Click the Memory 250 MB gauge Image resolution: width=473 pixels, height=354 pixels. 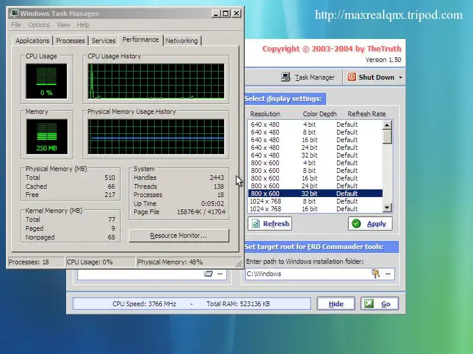click(x=47, y=136)
